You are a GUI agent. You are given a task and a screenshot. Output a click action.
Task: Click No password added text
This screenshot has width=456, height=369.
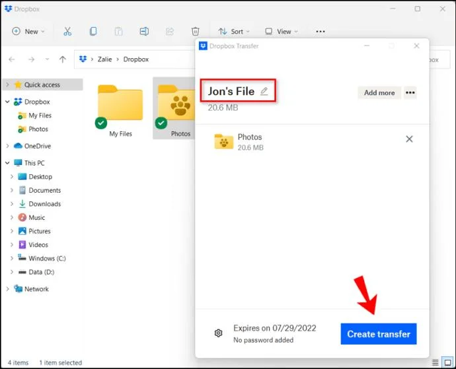263,340
